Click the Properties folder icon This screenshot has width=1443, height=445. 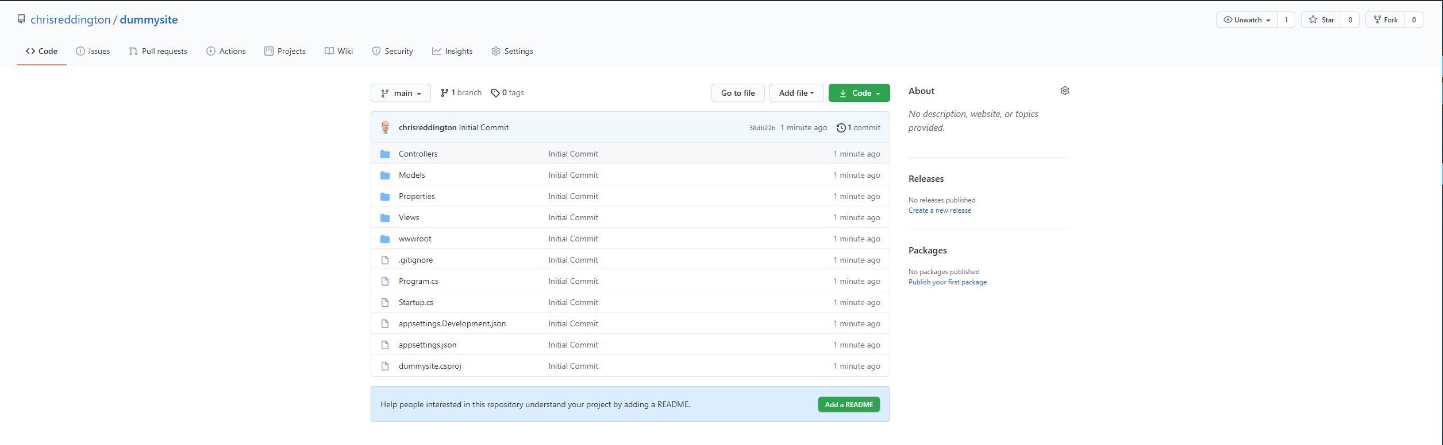[x=385, y=196]
